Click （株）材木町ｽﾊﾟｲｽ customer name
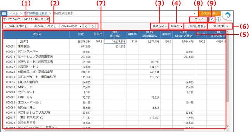The width and height of the screenshot is (249, 132). pyautogui.click(x=31, y=118)
